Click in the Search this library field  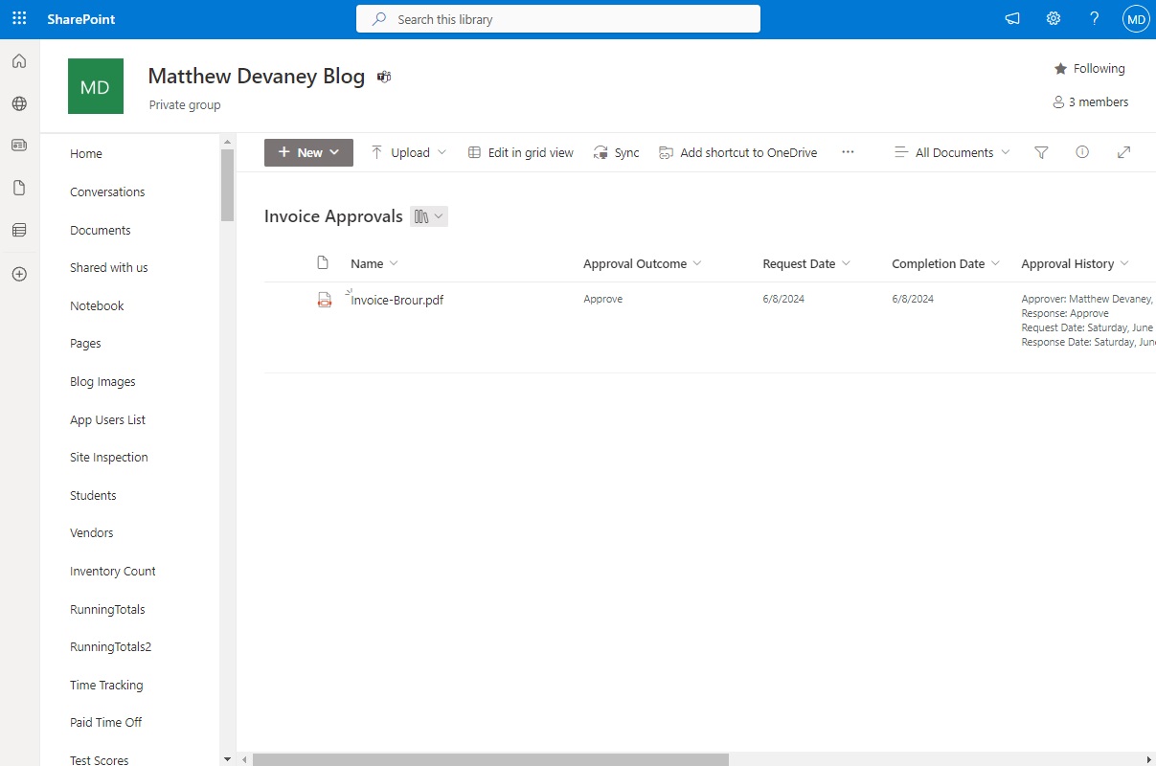tap(558, 18)
